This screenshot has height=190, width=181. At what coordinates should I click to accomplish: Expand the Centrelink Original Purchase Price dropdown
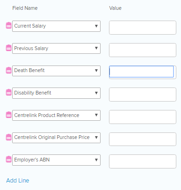[x=56, y=138]
